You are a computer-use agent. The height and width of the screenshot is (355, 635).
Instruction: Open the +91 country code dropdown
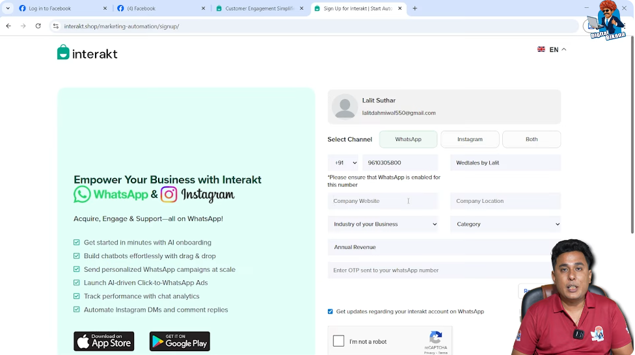(x=343, y=163)
